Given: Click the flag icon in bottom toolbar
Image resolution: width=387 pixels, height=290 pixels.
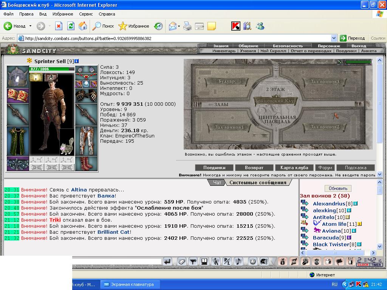Looking at the screenshot, I should [x=339, y=262].
